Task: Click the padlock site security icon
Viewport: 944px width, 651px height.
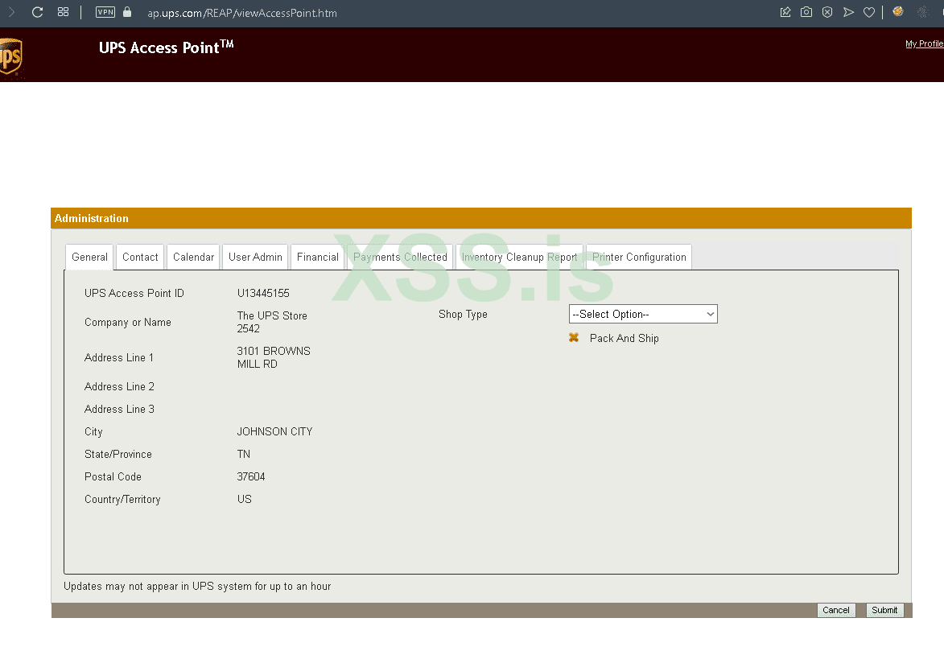Action: pos(127,12)
